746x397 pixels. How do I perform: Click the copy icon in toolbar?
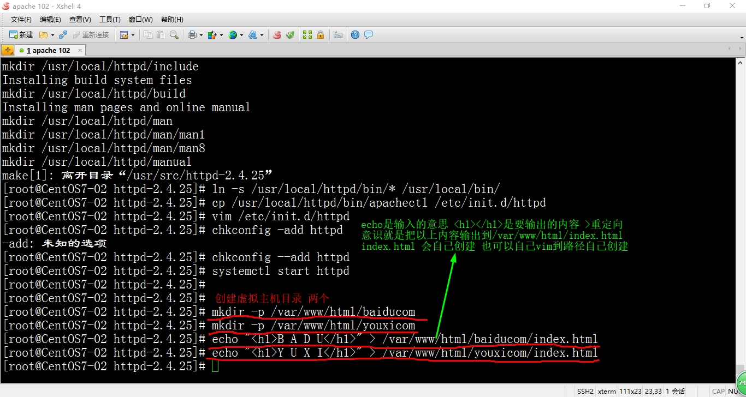coord(148,35)
